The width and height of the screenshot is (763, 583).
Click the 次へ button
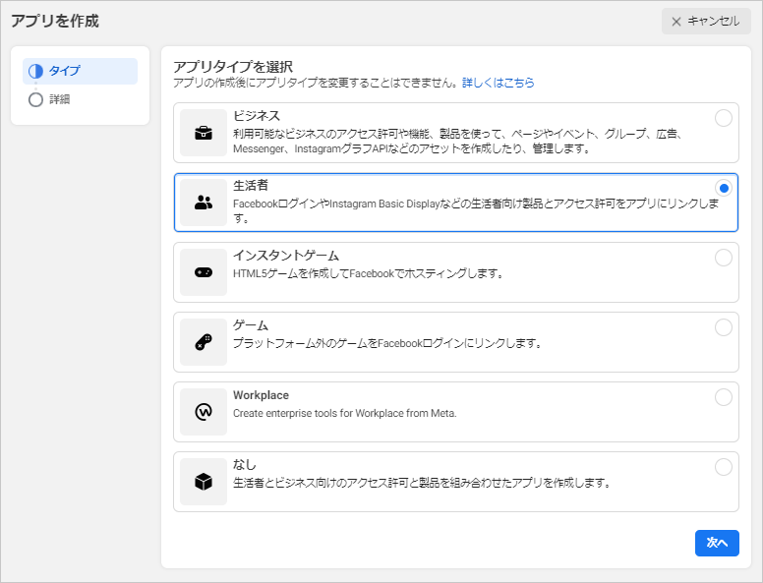click(x=717, y=543)
